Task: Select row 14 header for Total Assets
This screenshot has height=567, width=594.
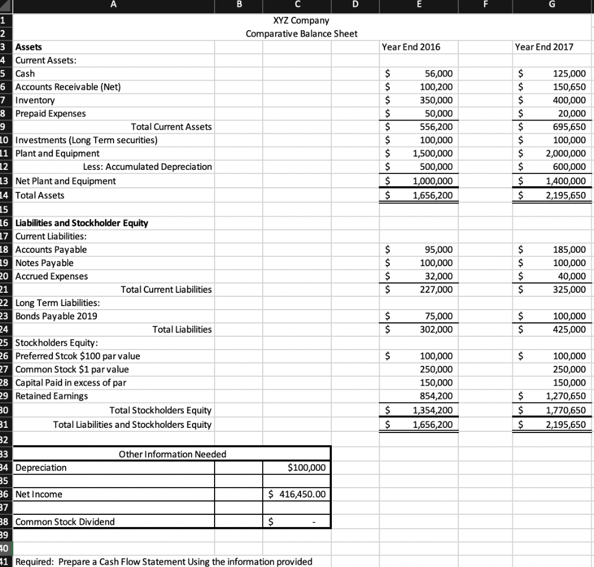Action: (5, 195)
